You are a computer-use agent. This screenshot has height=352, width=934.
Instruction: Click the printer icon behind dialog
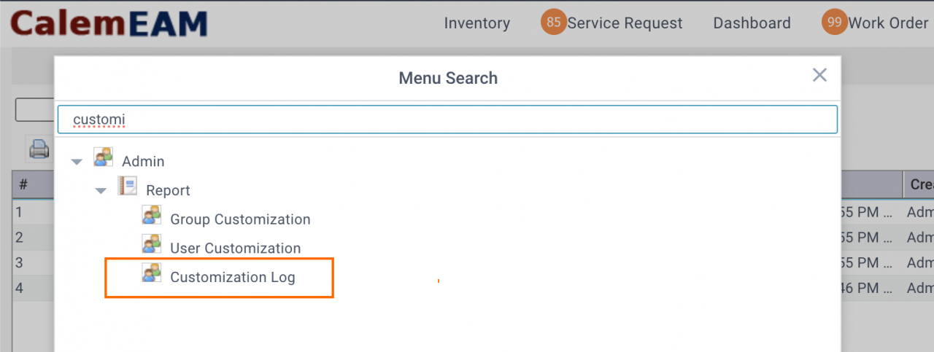pyautogui.click(x=39, y=149)
